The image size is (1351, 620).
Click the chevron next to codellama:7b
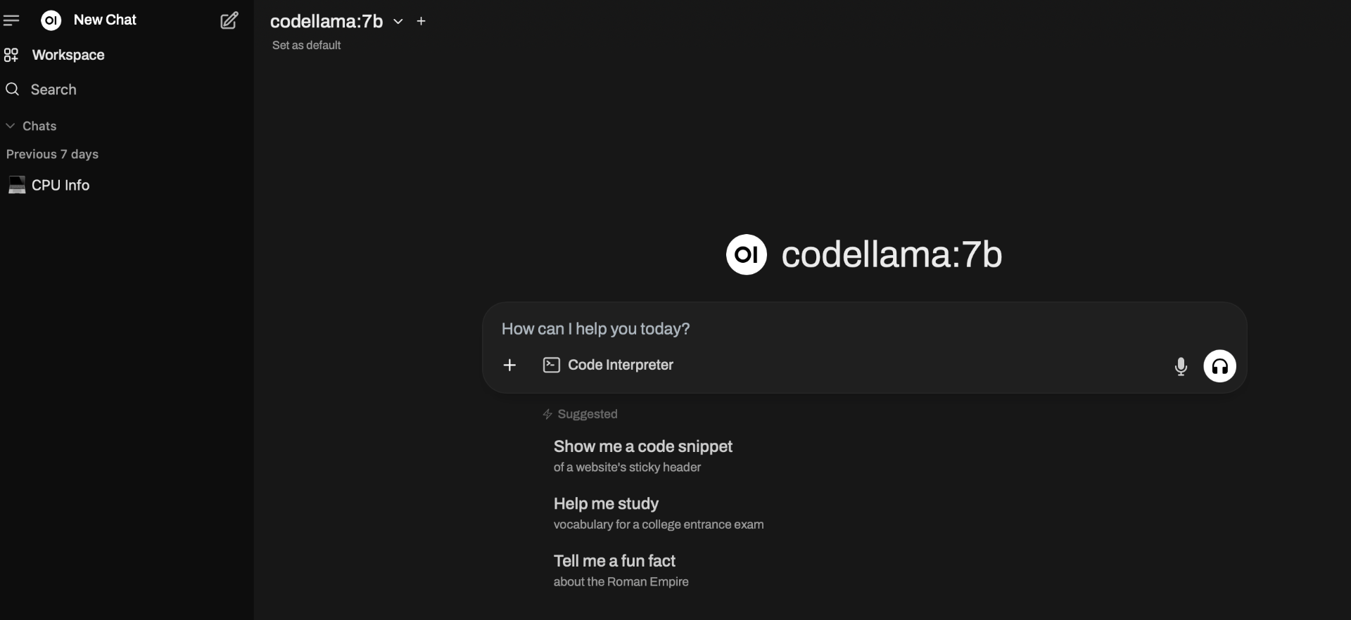[x=398, y=22]
